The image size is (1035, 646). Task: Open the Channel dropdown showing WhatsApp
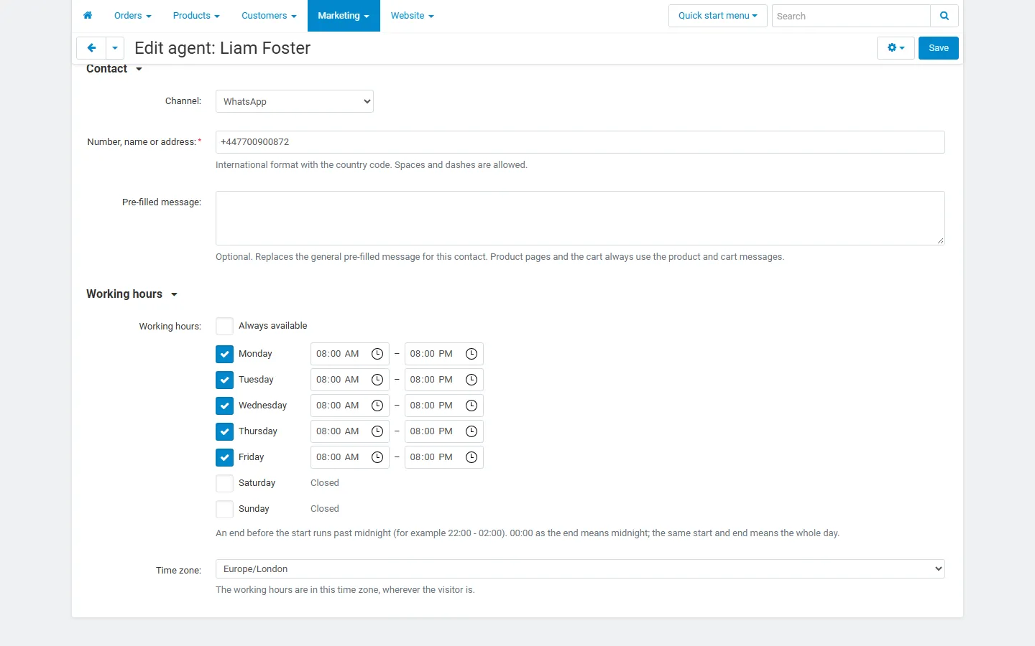tap(295, 101)
